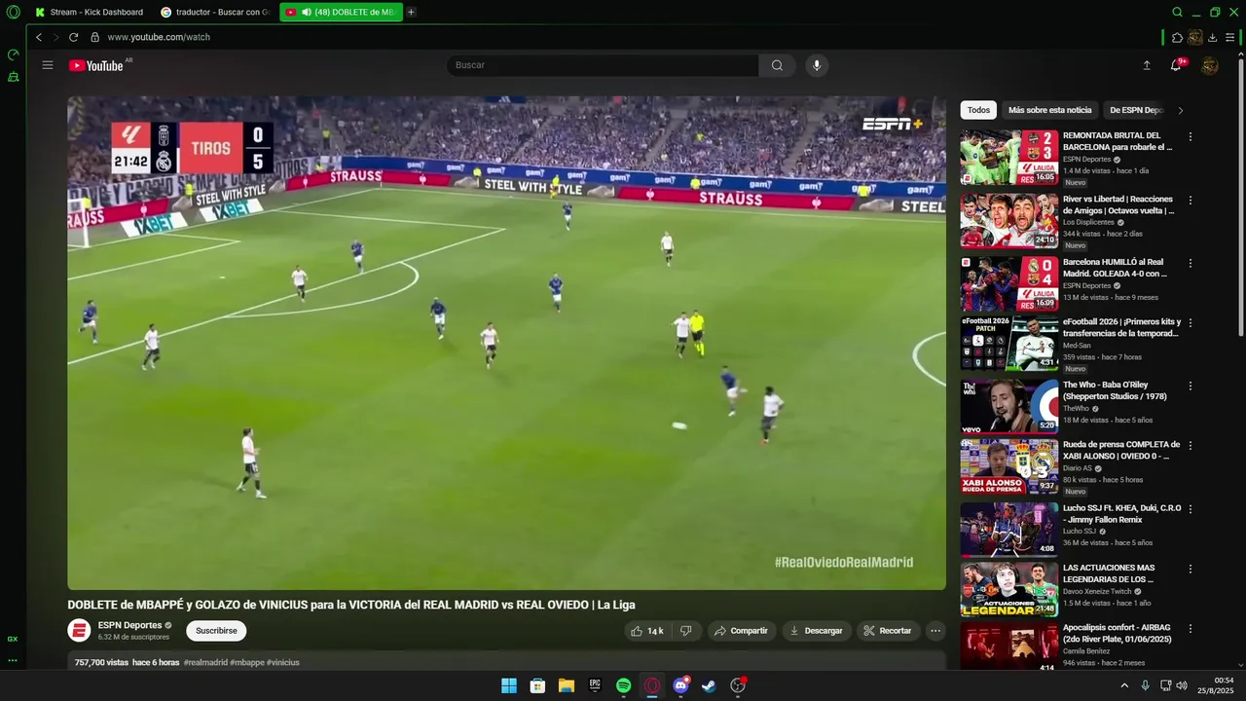Viewport: 1246px width, 701px height.
Task: Open browser extensions puzzle icon
Action: 1177,37
